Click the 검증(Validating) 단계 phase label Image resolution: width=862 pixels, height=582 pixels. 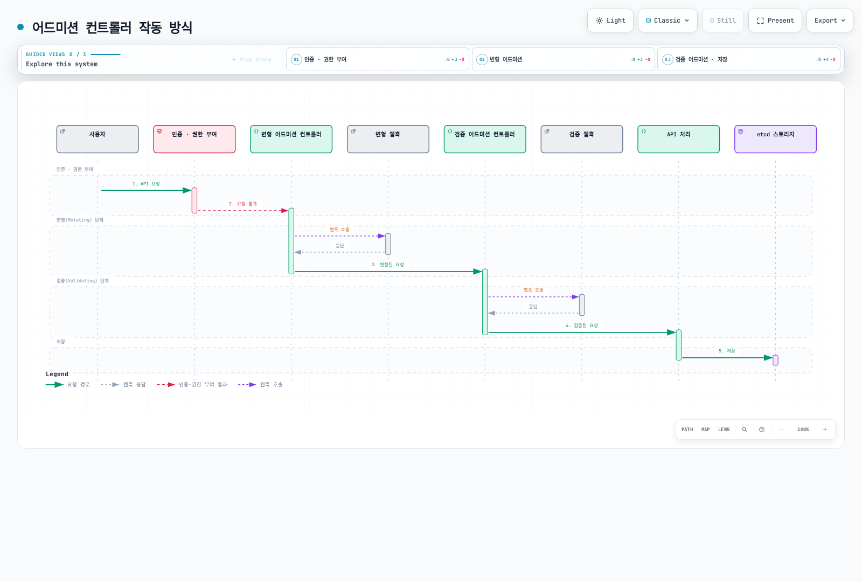coord(82,281)
